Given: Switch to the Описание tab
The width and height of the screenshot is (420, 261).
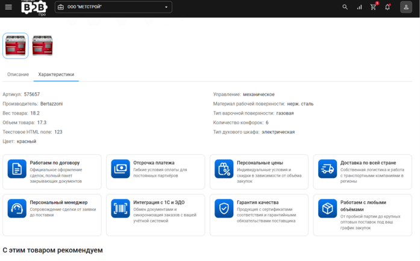Looking at the screenshot, I should [x=18, y=75].
